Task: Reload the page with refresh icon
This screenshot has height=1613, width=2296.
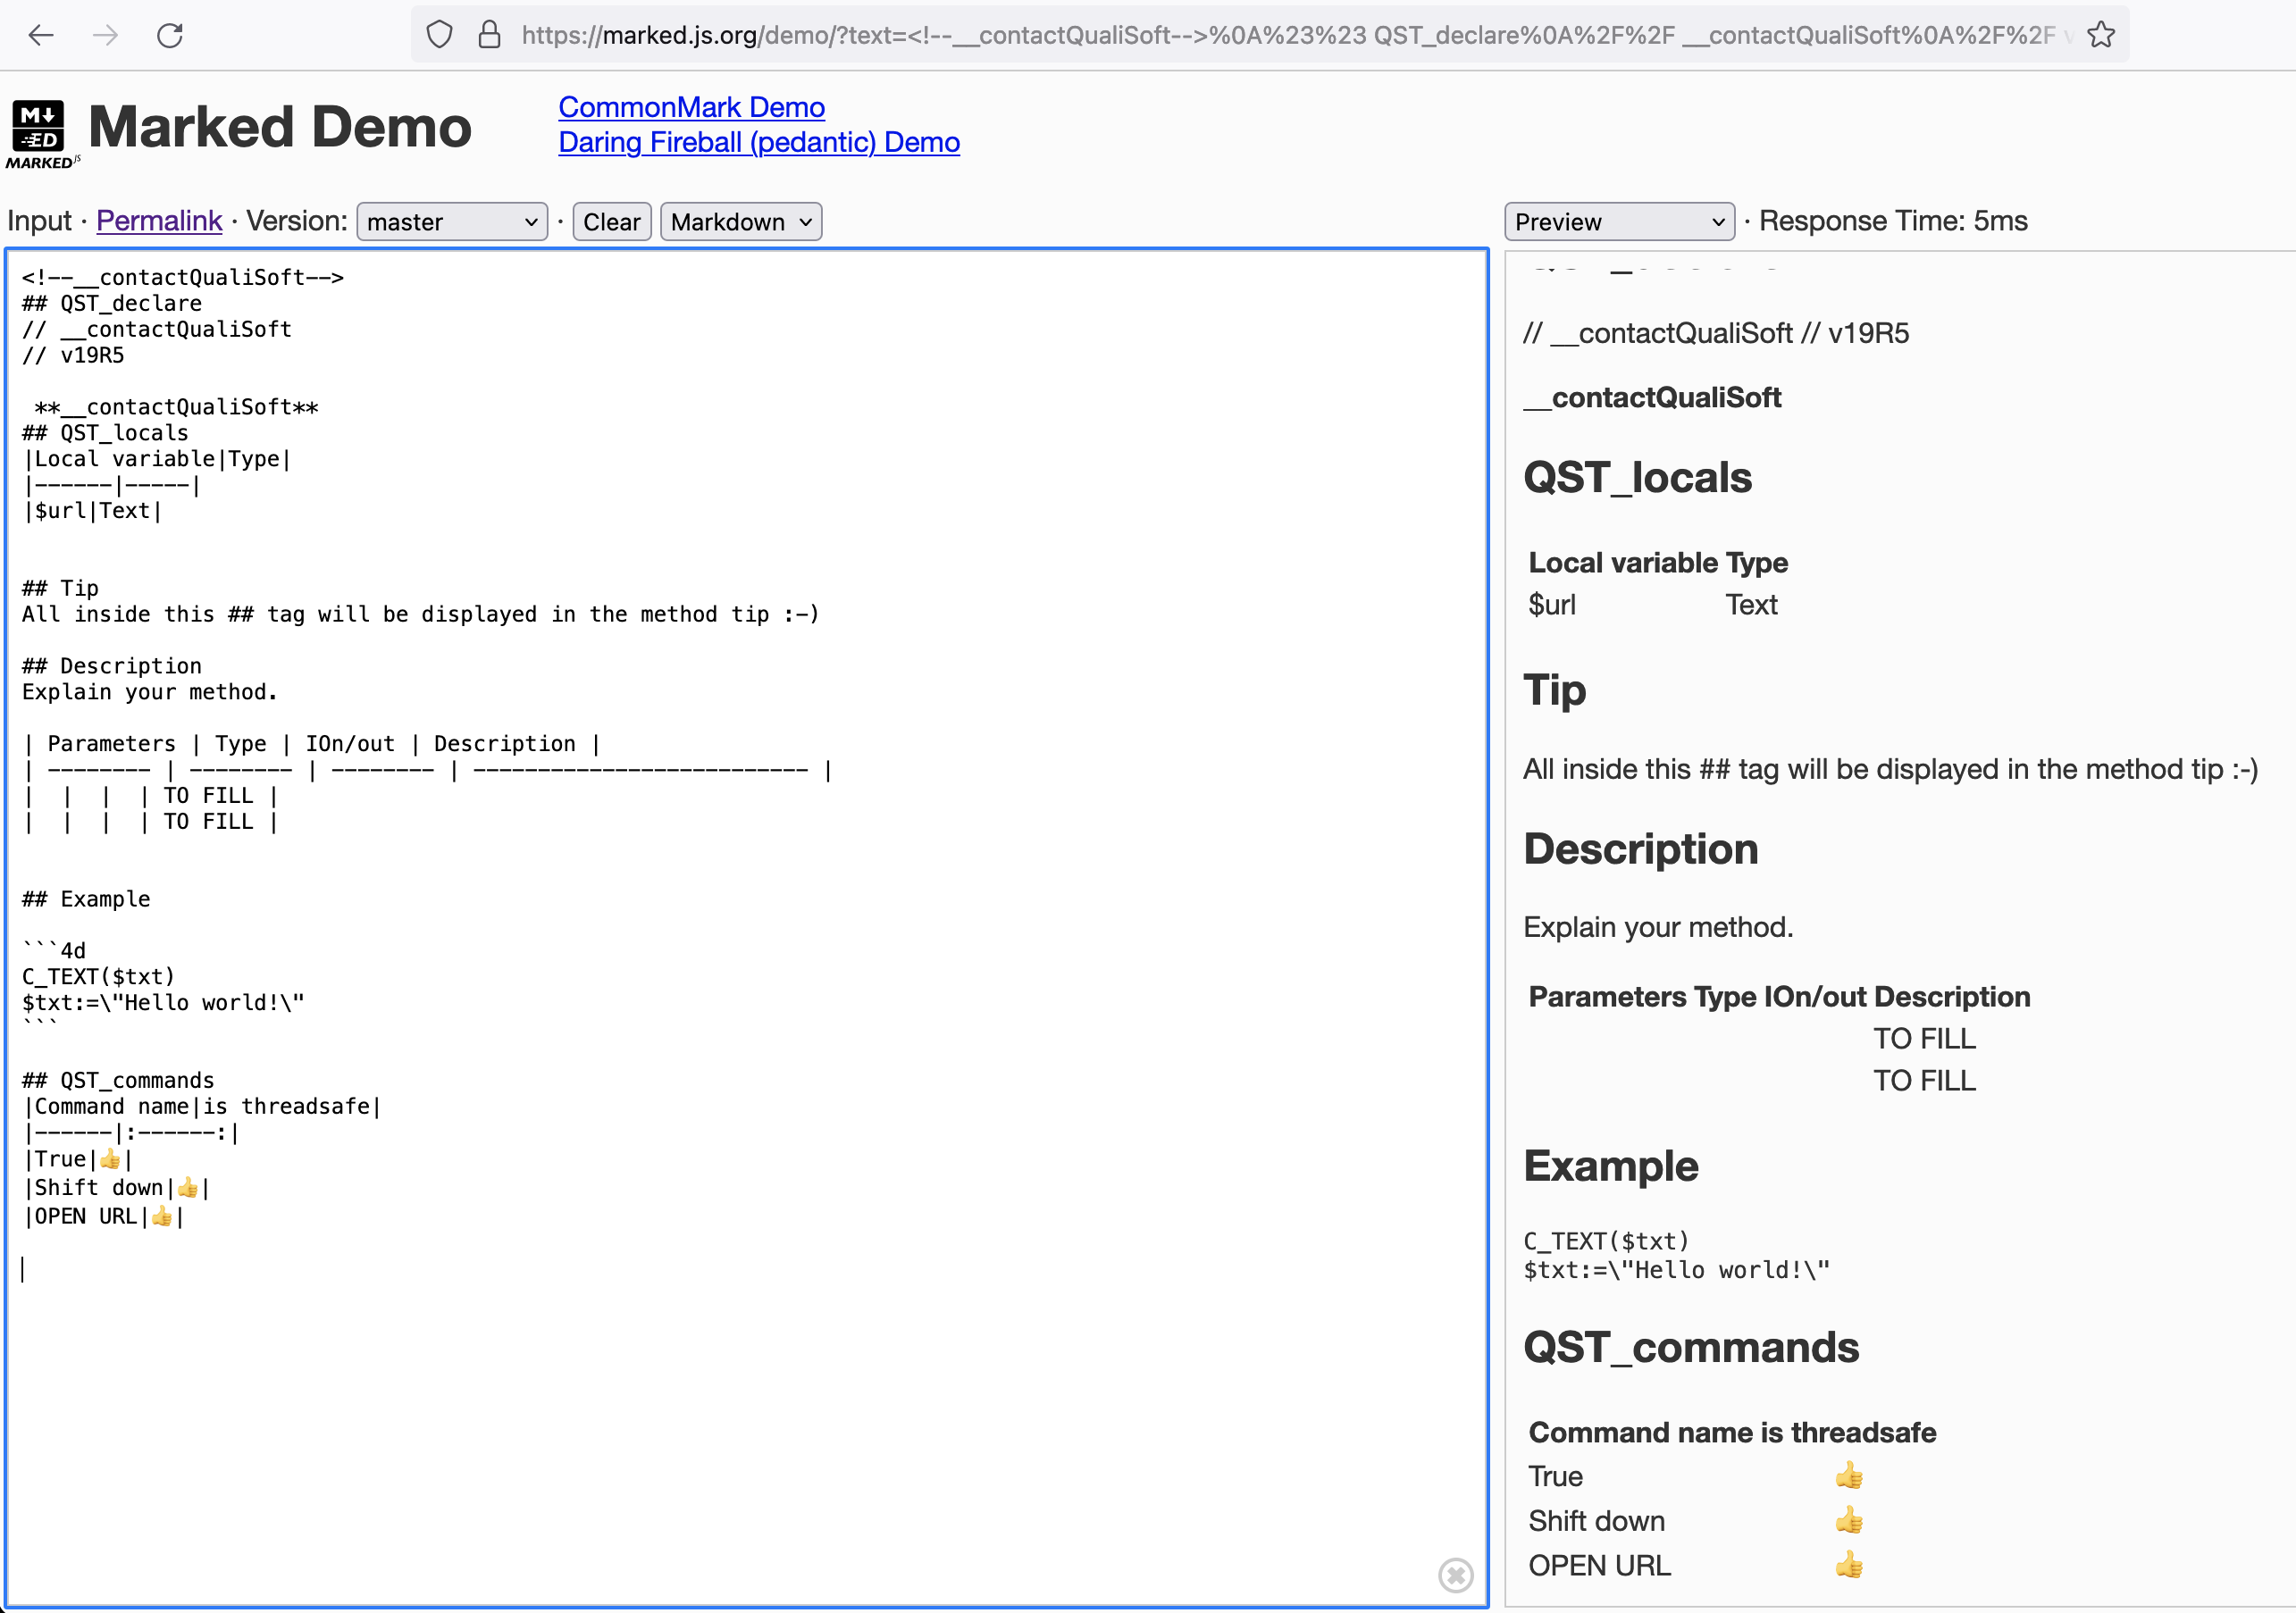Action: pyautogui.click(x=170, y=36)
